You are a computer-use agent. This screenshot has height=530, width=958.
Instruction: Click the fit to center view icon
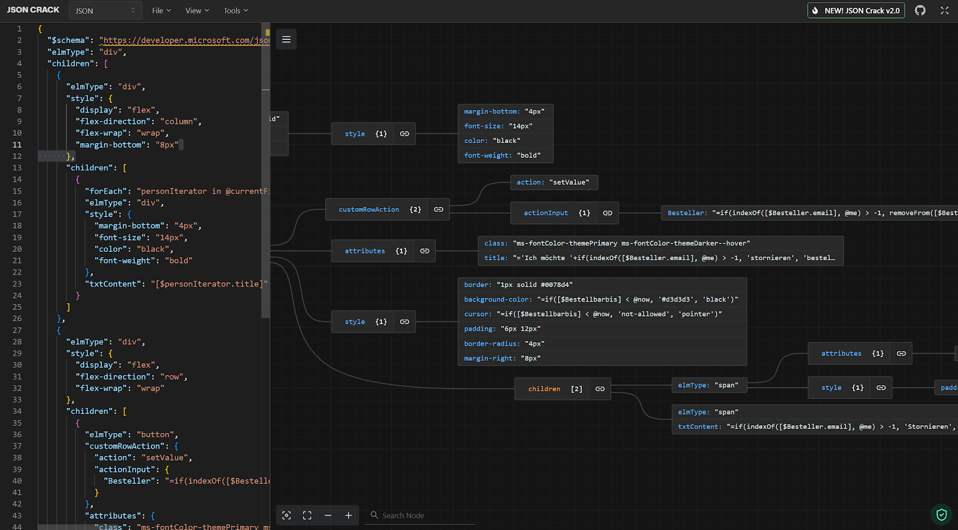307,515
